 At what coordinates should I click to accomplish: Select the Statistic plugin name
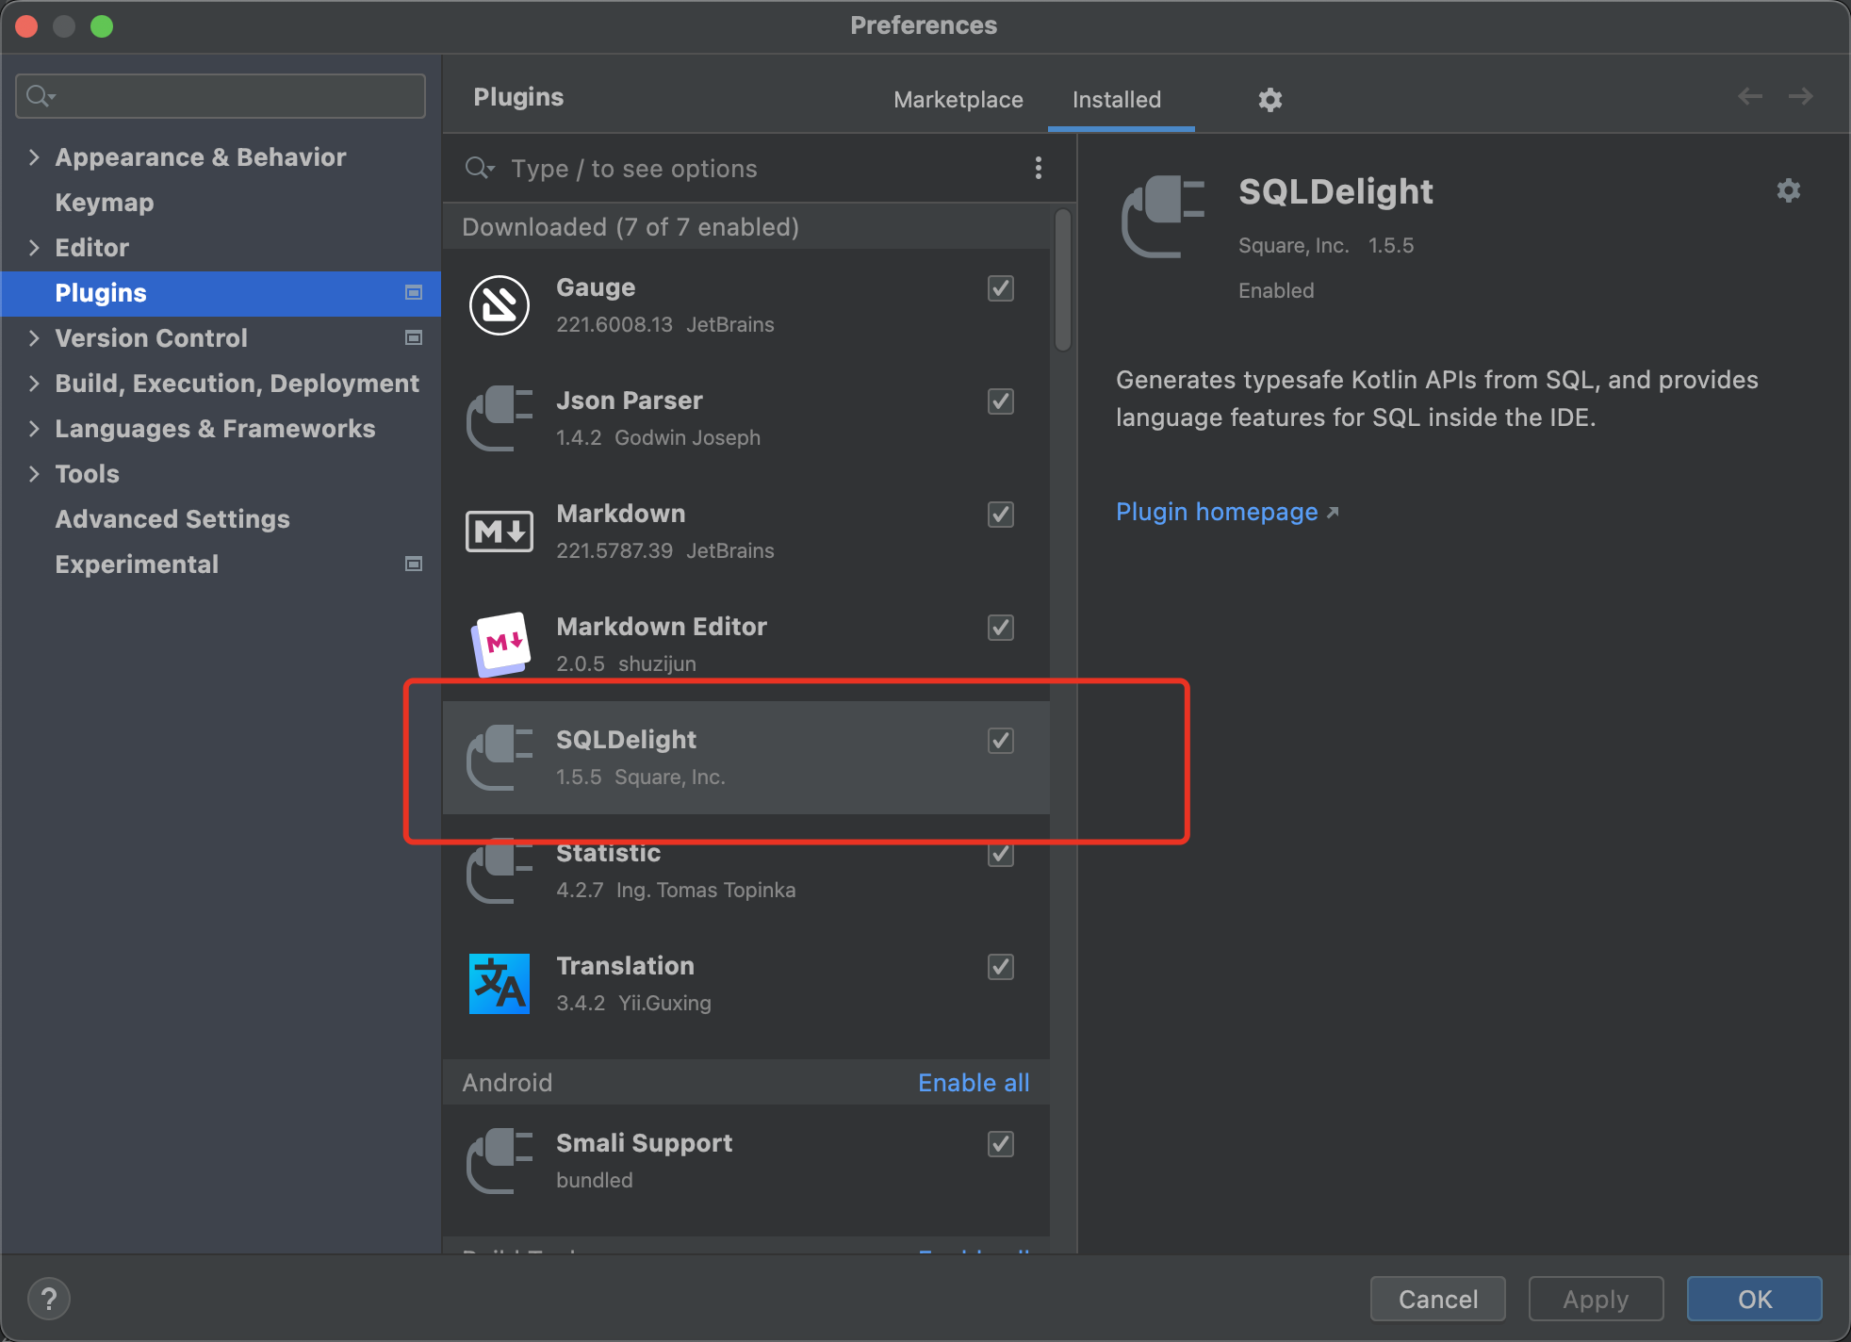608,853
